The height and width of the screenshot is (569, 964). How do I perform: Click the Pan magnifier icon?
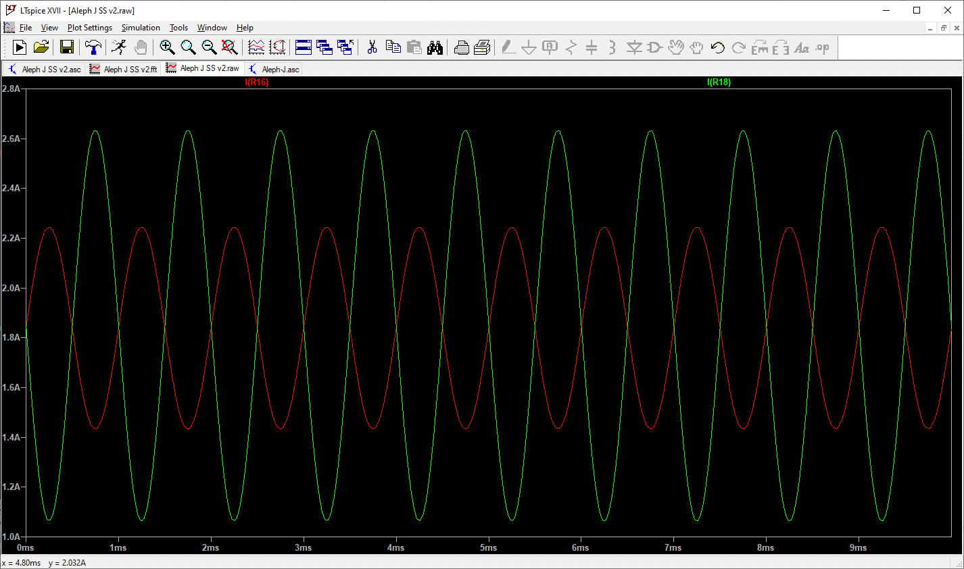tap(189, 47)
